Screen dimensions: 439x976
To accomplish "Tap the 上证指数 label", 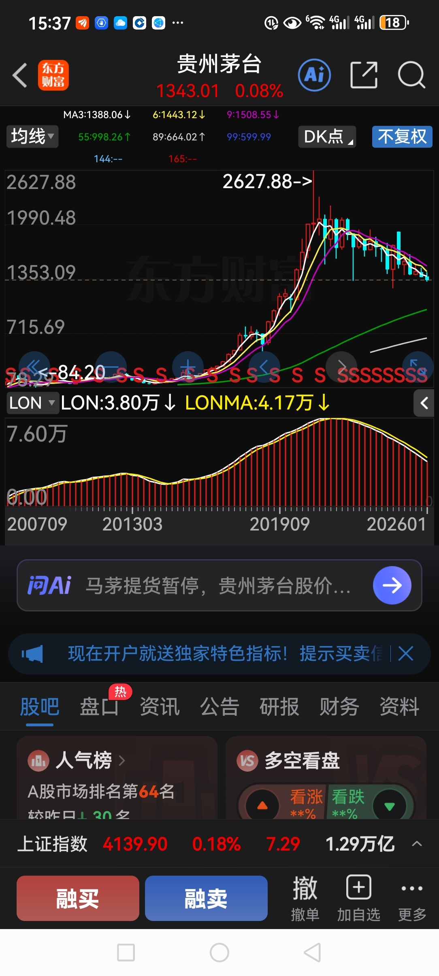I will click(52, 844).
